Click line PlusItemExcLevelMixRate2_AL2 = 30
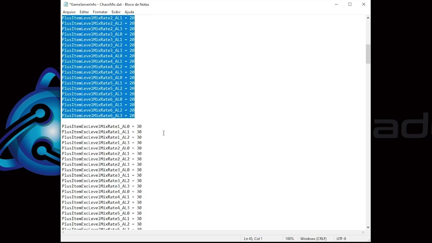The width and height of the screenshot is (432, 243). pos(102,159)
